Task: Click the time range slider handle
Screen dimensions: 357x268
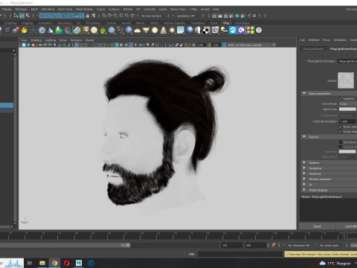Action: coord(128,245)
